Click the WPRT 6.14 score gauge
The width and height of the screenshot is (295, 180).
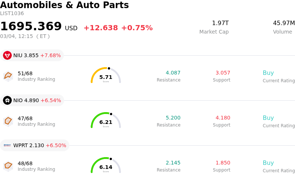[106, 166]
